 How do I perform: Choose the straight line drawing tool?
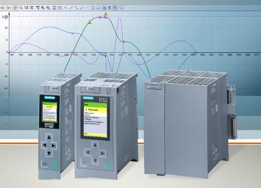71,8
